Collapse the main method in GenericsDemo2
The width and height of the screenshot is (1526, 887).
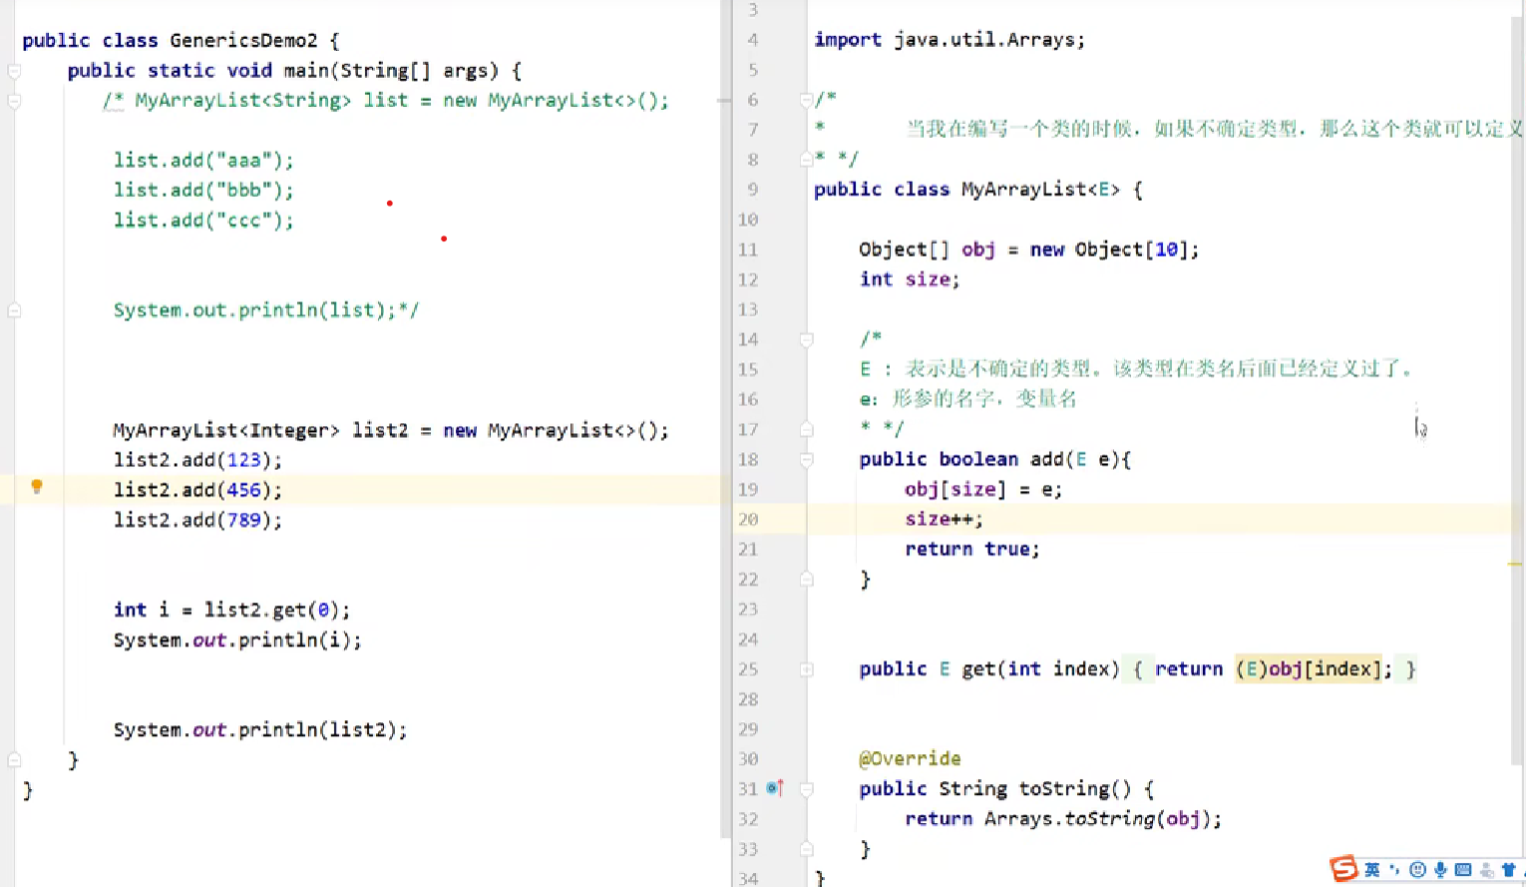coord(14,71)
